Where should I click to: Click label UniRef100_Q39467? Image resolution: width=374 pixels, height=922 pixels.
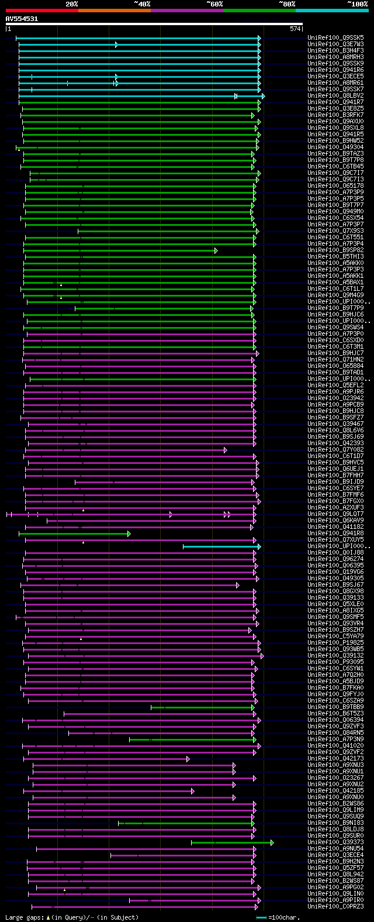335,424
